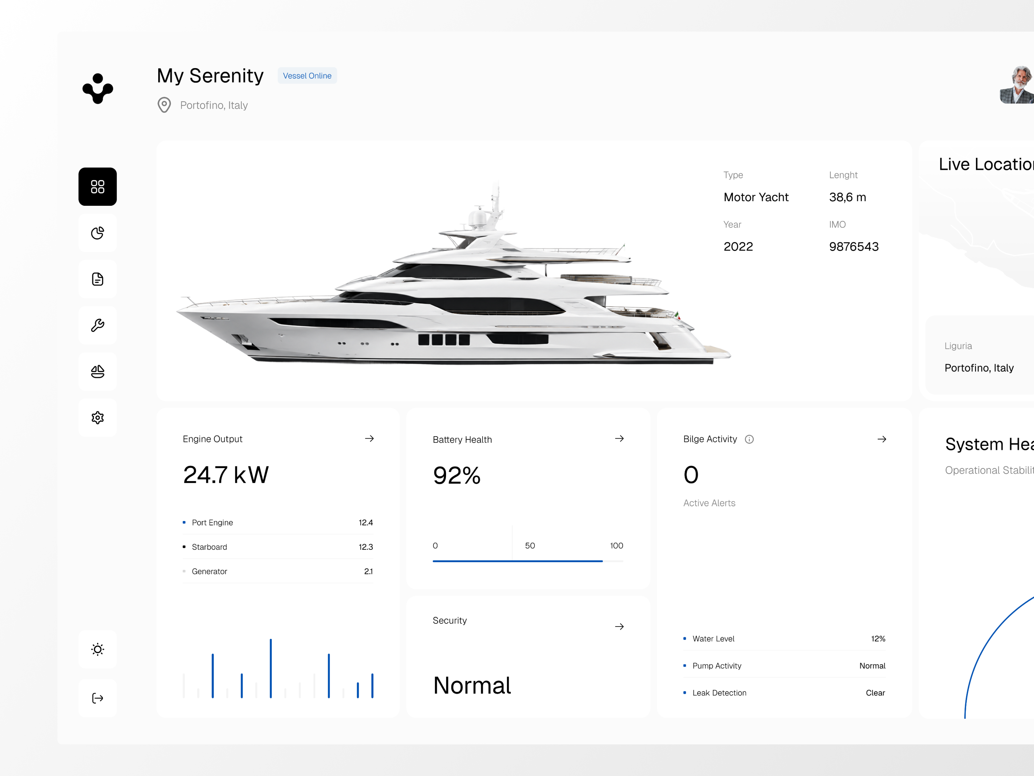Click the IMO number 9876543

tap(854, 247)
